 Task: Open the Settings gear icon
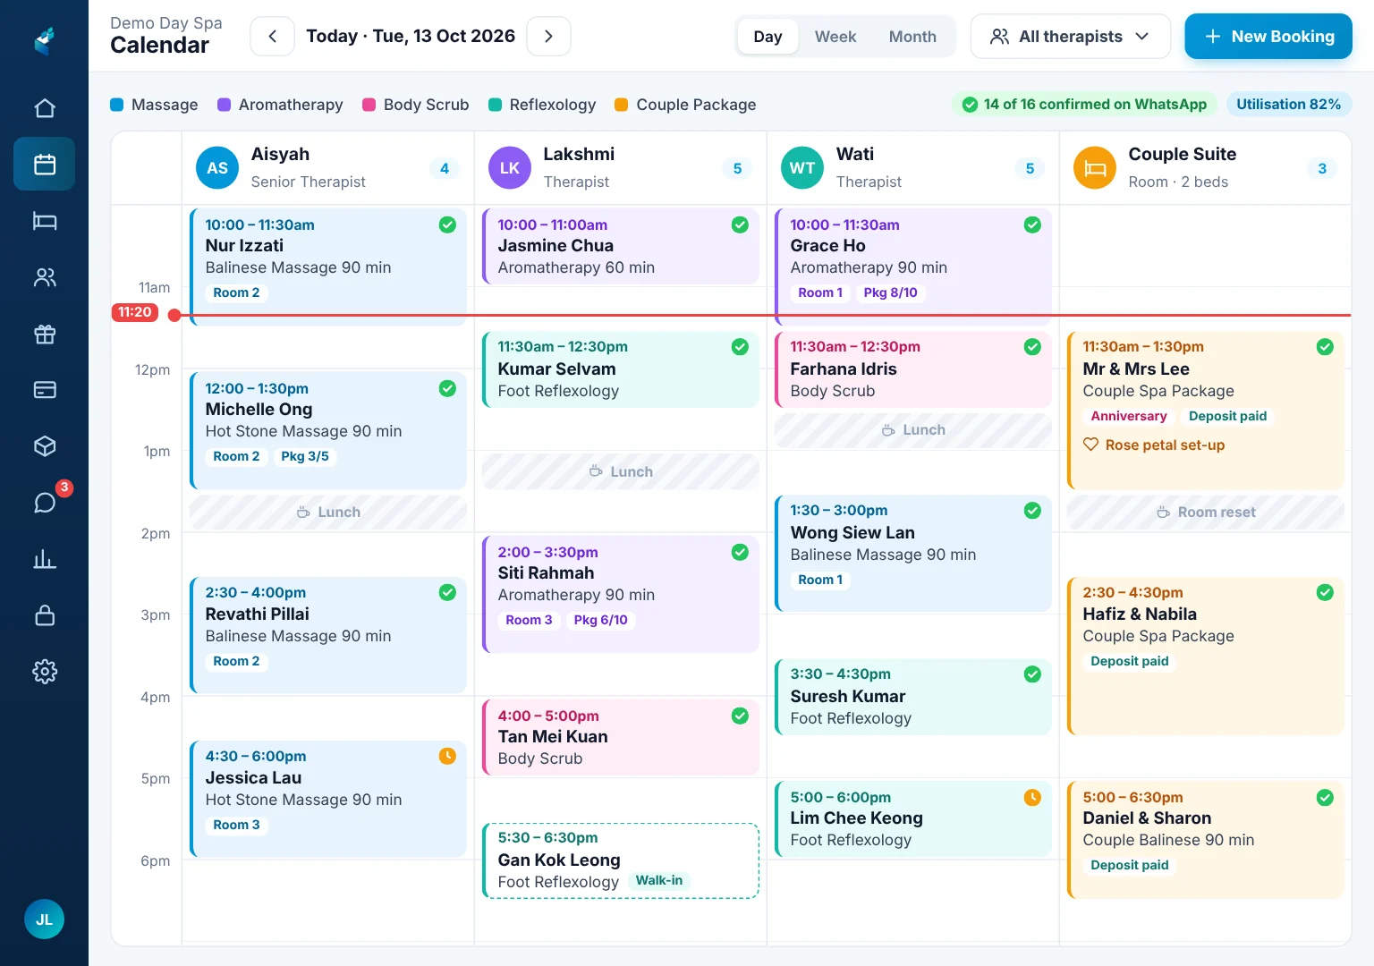pyautogui.click(x=45, y=672)
